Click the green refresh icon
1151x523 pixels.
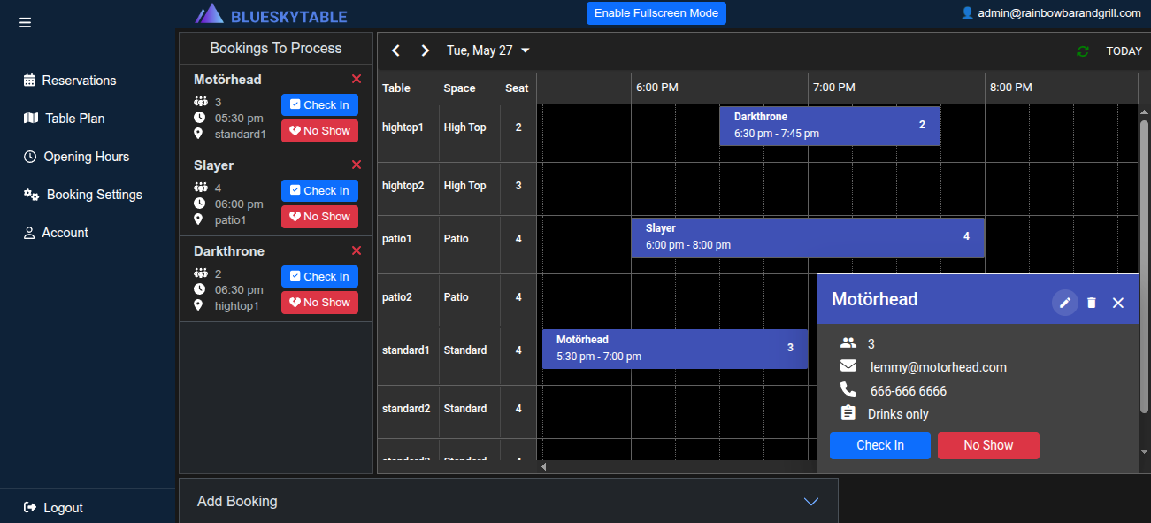pyautogui.click(x=1083, y=51)
